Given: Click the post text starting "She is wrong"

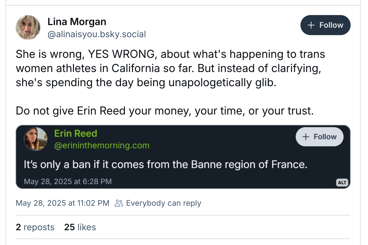Looking at the screenshot, I should coord(170,68).
